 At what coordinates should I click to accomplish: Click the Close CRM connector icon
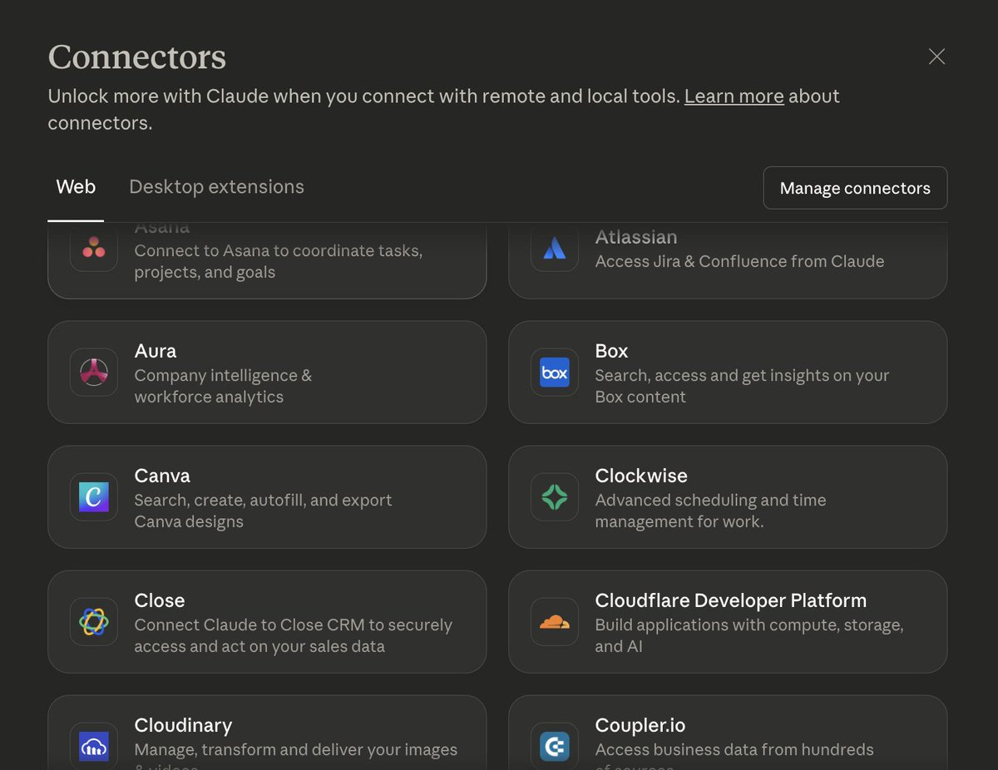point(93,622)
